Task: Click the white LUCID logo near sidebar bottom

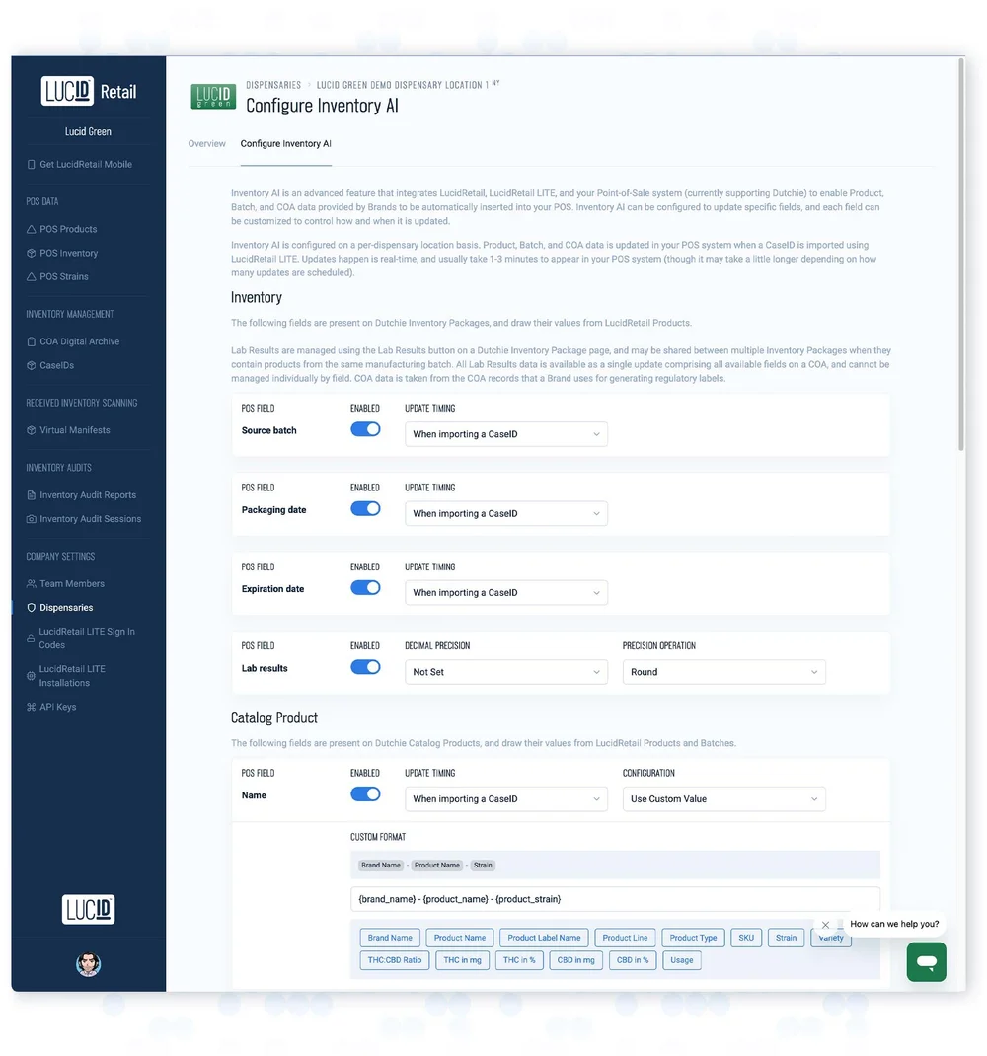Action: tap(88, 909)
